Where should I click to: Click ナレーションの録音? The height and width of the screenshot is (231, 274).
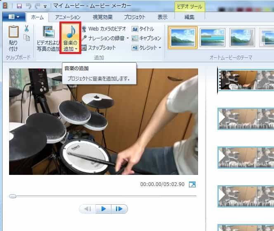point(106,38)
